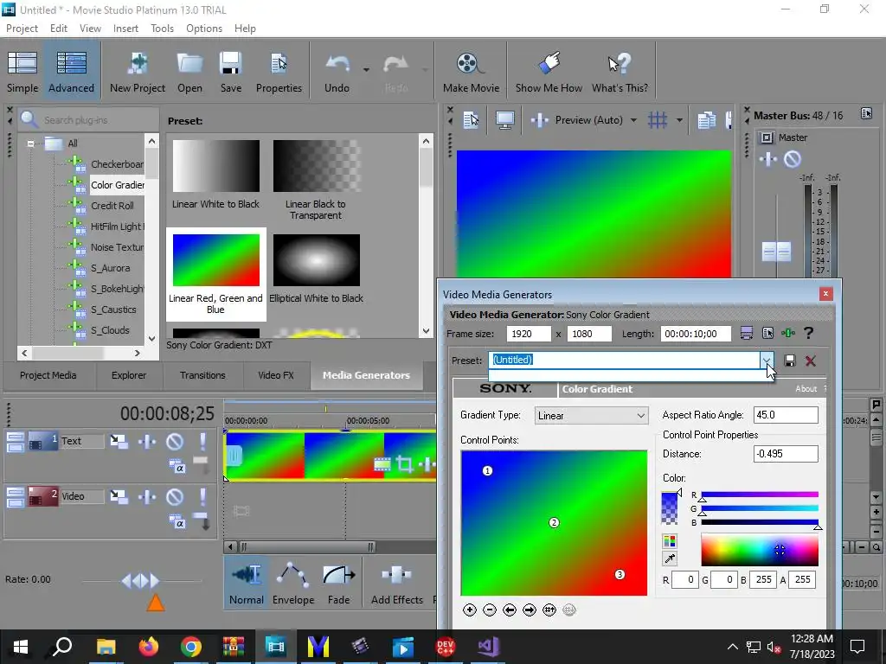
Task: Open the generator help question mark
Action: [809, 333]
